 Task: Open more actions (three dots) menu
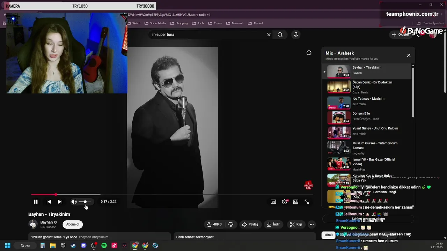[x=312, y=225]
